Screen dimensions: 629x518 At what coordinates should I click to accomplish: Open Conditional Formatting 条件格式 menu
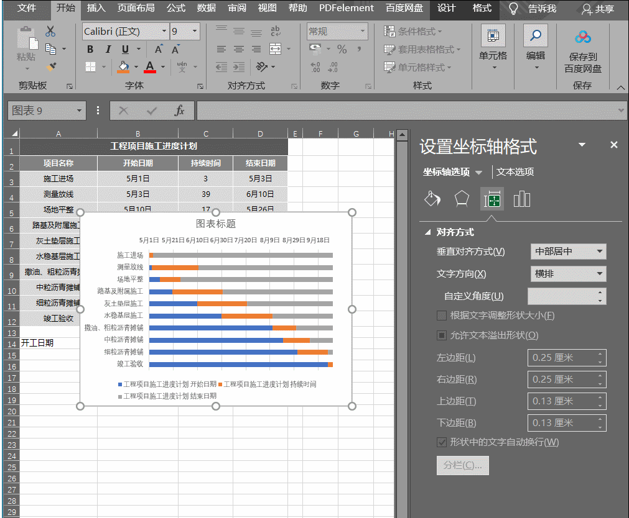coord(412,31)
